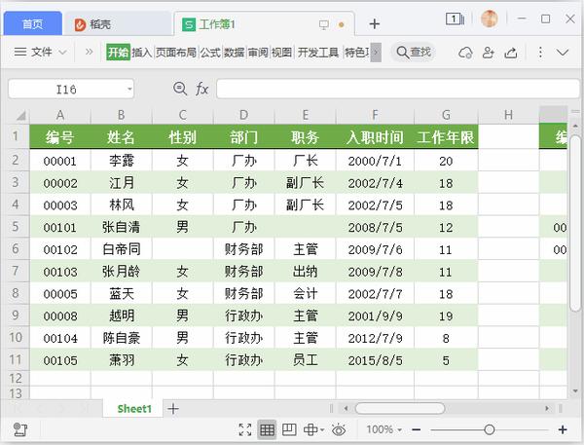The image size is (584, 445).
Task: Switch to full screen view icon
Action: click(245, 429)
